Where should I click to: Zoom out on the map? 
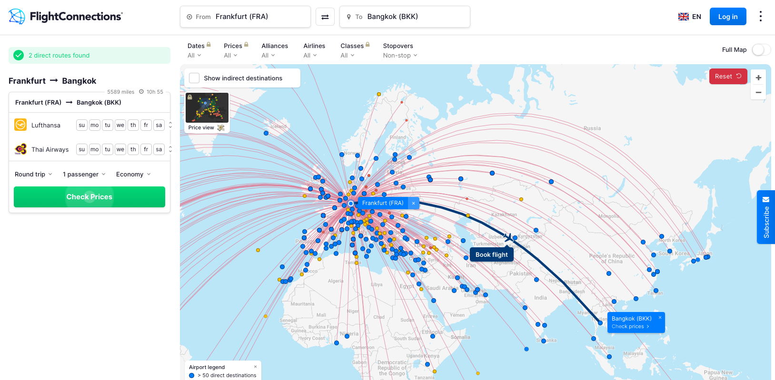(758, 92)
